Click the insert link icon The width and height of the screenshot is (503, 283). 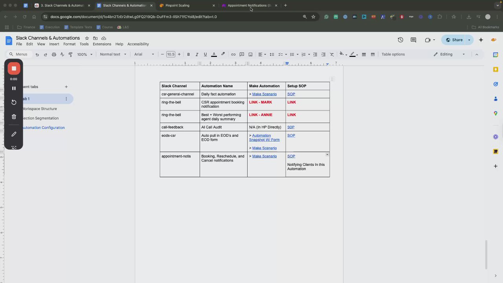[x=233, y=54]
